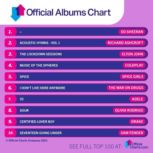Click the number 3 rank badge
Image resolution: width=153 pixels, height=153 pixels.
tap(10, 54)
